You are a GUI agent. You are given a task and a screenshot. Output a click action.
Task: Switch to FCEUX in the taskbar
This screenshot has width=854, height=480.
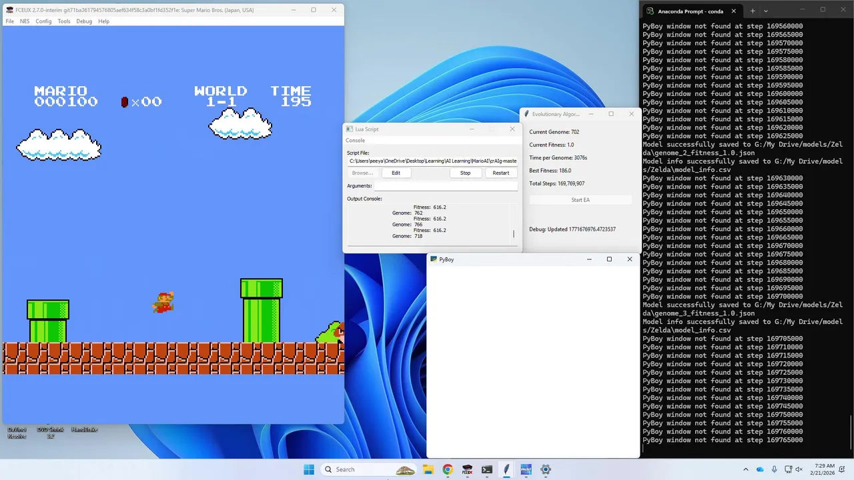tap(468, 469)
